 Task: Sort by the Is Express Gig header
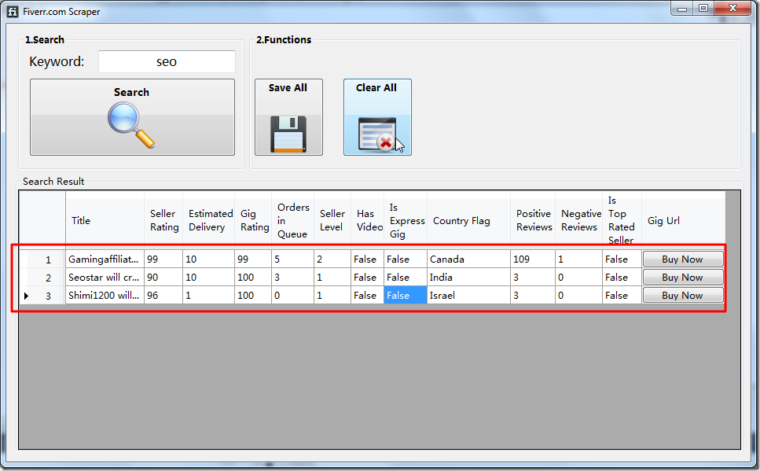[x=406, y=220]
